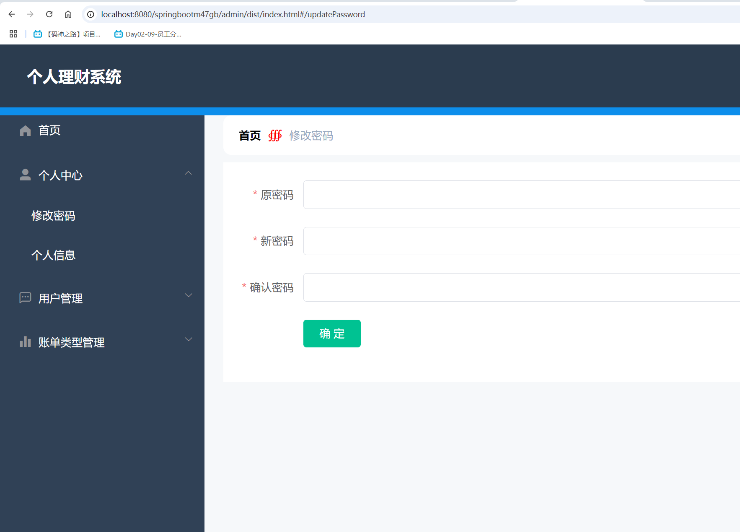This screenshot has height=532, width=740.
Task: Click the browser back arrow
Action: point(11,14)
